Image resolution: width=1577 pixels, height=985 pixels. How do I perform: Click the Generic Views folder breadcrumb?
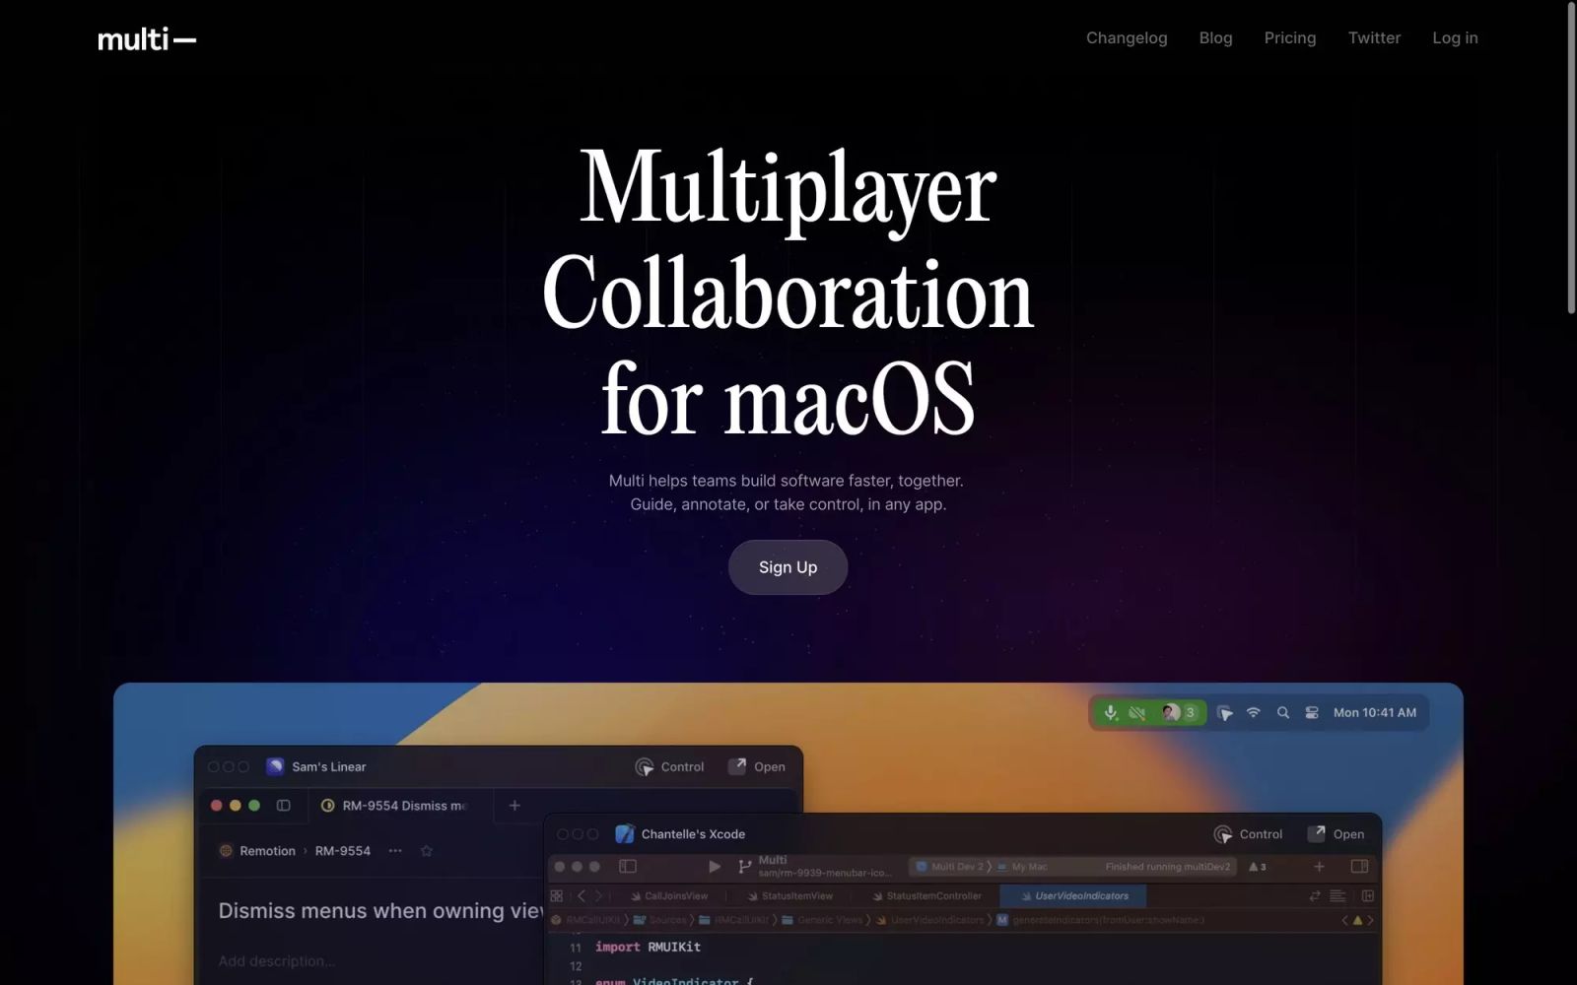[x=822, y=919]
